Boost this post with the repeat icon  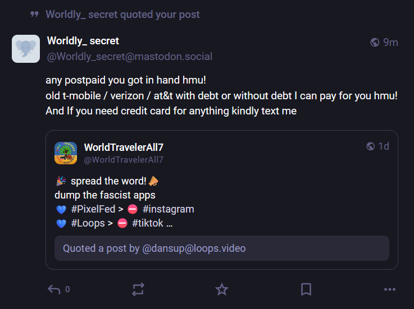[x=138, y=289]
